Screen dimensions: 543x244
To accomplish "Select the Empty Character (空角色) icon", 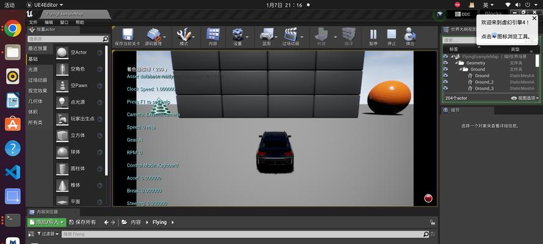I will pos(62,69).
